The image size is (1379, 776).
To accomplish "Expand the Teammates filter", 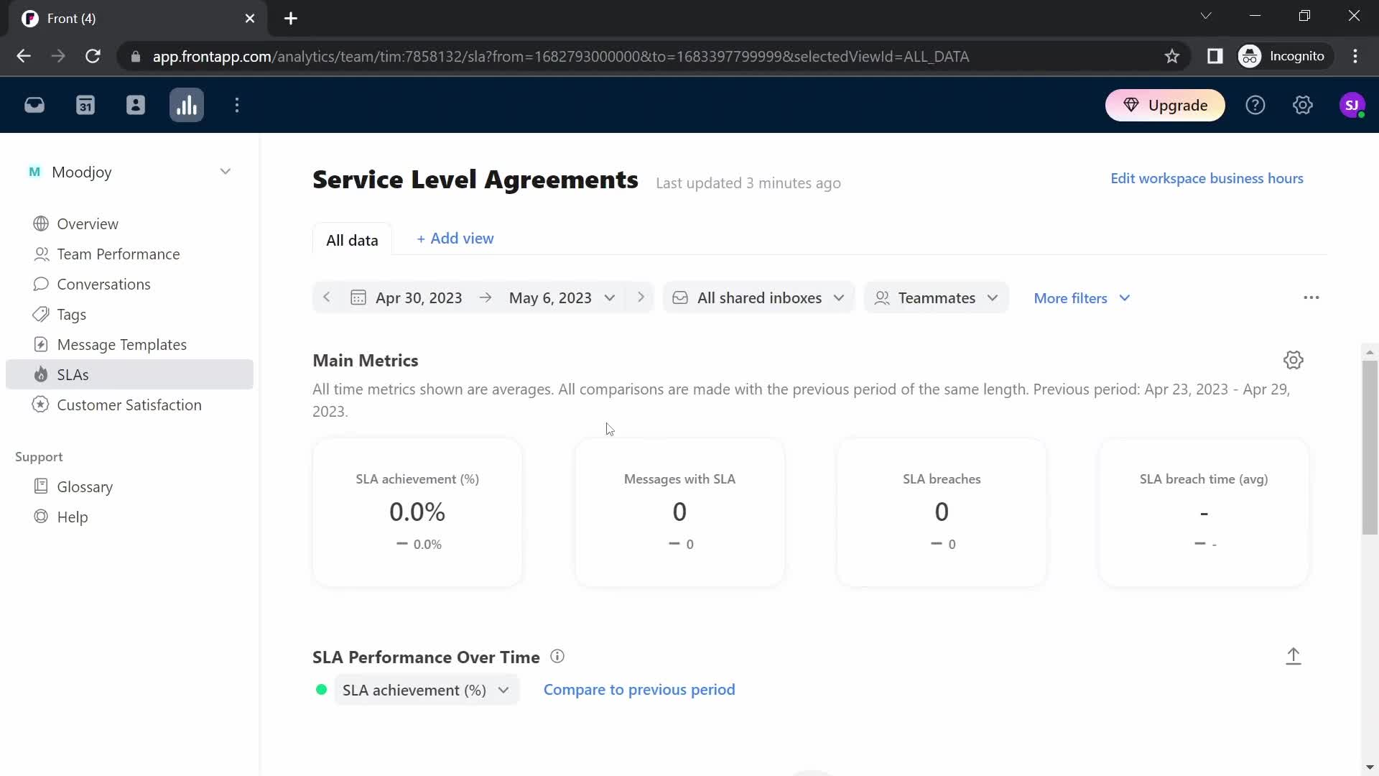I will [937, 297].
